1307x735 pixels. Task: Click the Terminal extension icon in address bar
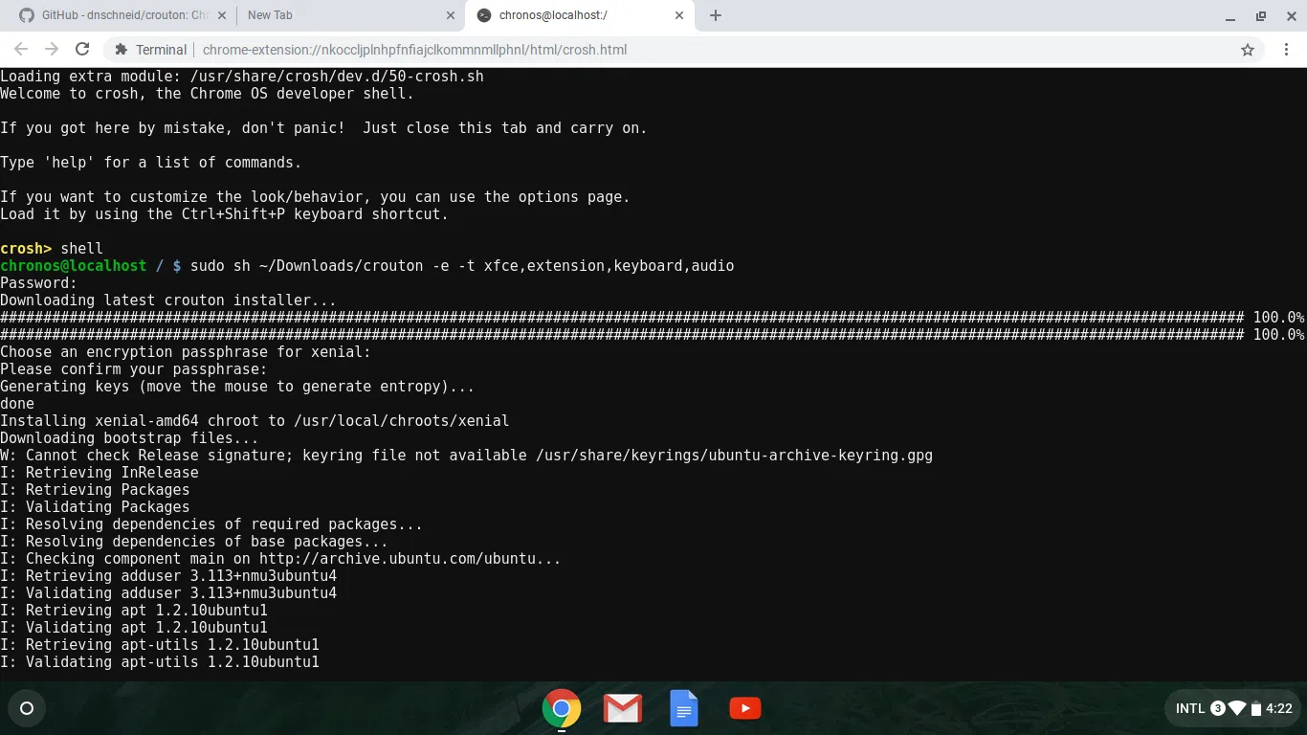[x=122, y=50]
